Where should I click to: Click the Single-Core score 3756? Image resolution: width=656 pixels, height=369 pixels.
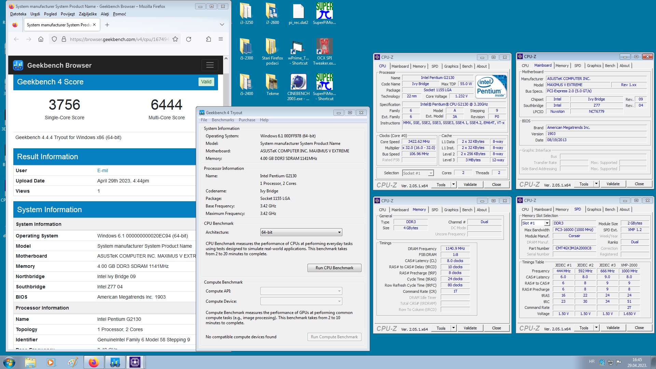coord(64,105)
